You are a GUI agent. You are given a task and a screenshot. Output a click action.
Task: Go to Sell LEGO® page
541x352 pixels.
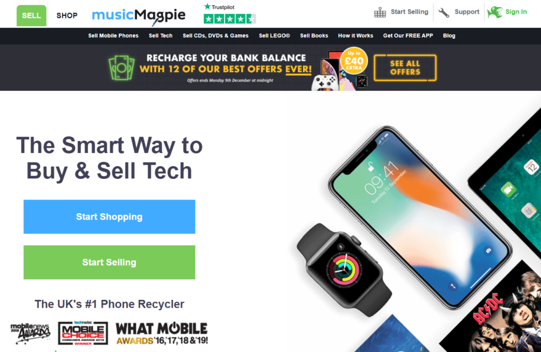coord(274,35)
